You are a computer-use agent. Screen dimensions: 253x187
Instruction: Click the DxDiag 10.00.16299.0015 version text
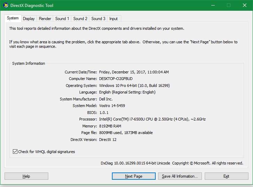click(x=136, y=163)
